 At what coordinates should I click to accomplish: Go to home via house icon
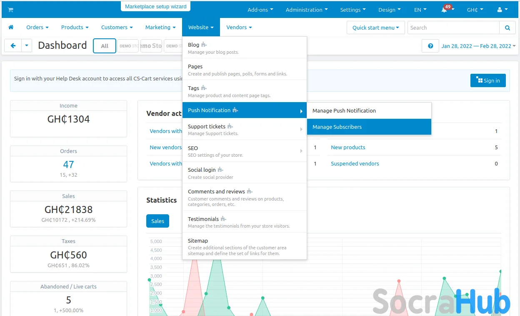(11, 28)
